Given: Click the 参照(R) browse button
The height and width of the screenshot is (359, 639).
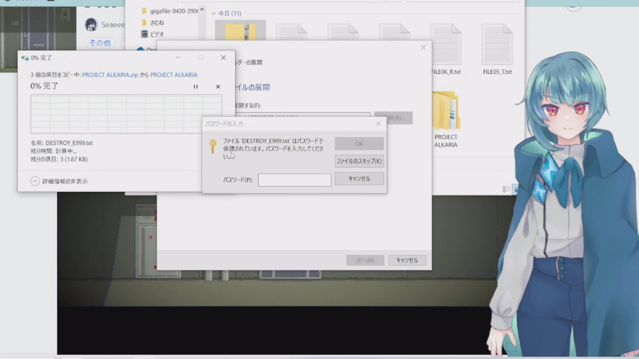Looking at the screenshot, I should pyautogui.click(x=393, y=118).
